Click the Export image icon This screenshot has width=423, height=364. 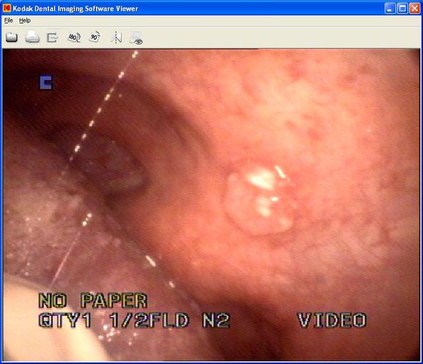(x=53, y=38)
